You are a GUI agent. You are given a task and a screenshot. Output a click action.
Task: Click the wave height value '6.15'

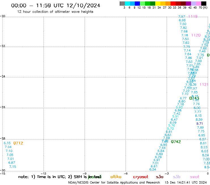click(7, 143)
